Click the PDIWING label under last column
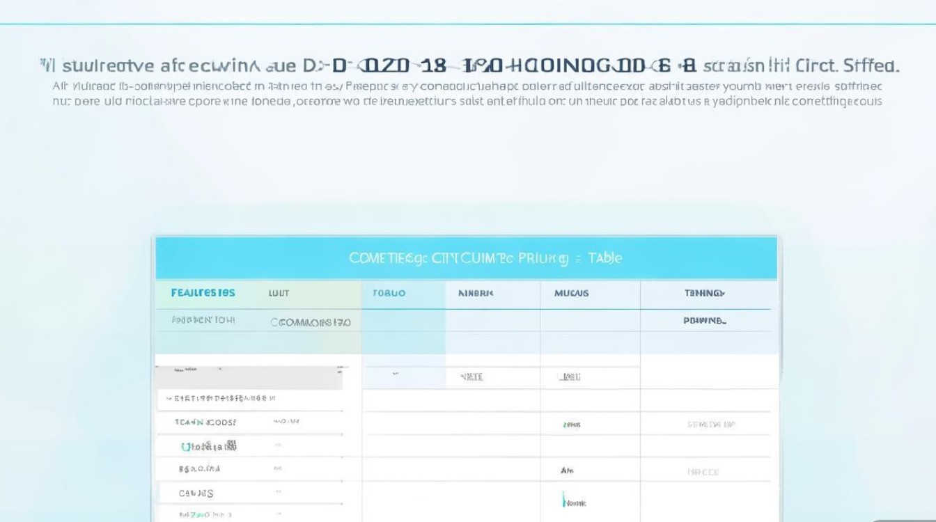 tap(705, 321)
